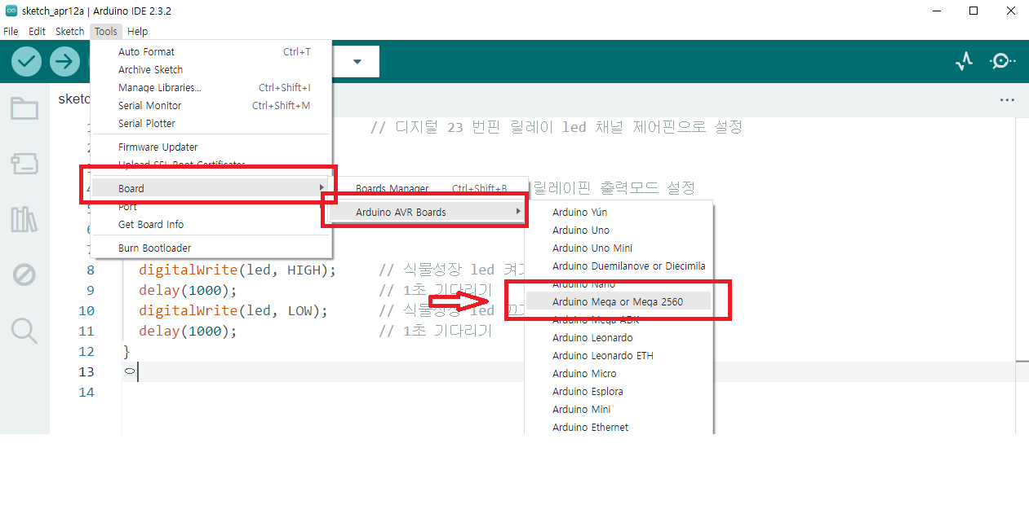This screenshot has width=1029, height=527.
Task: Open the Serial Plotter toolbar icon
Action: pos(965,61)
